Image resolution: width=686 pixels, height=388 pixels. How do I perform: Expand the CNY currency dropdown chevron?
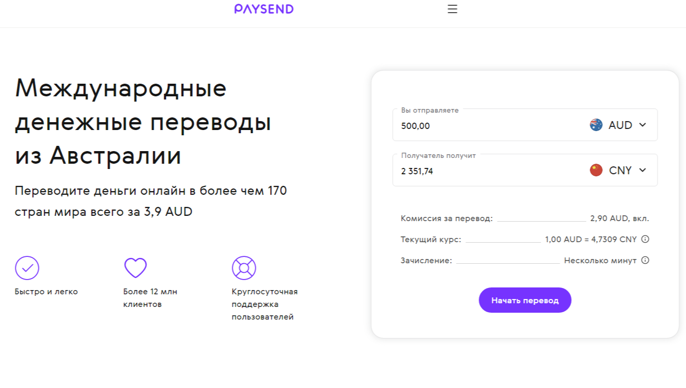pyautogui.click(x=642, y=170)
